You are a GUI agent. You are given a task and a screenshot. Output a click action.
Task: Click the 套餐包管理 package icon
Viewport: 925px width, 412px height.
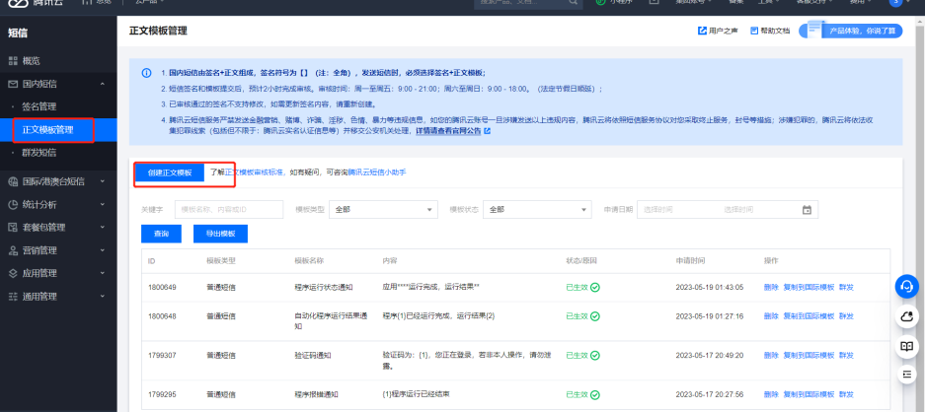(x=13, y=228)
